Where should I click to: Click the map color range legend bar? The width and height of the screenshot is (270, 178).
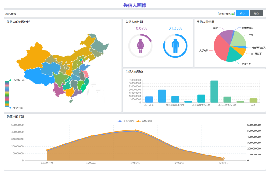(x=7, y=94)
